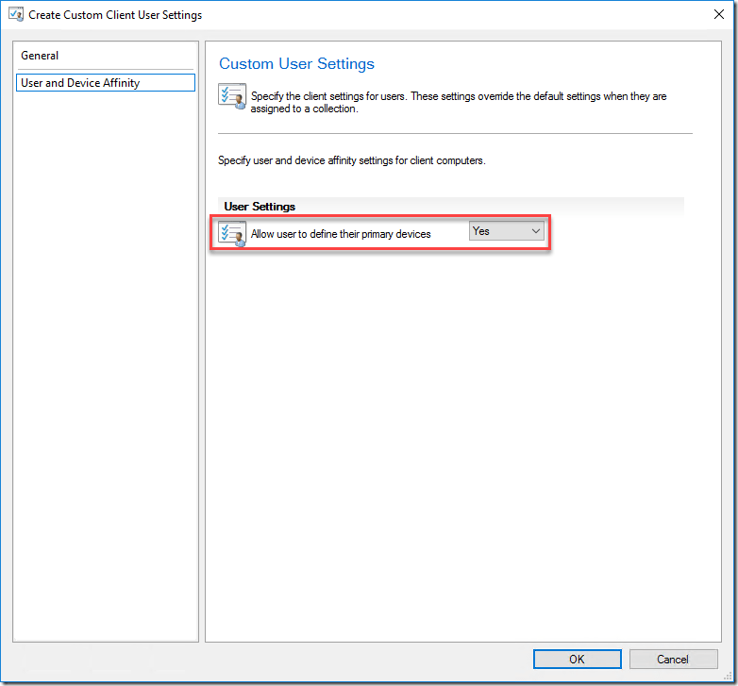Click the horizontal divider under the description

point(455,133)
